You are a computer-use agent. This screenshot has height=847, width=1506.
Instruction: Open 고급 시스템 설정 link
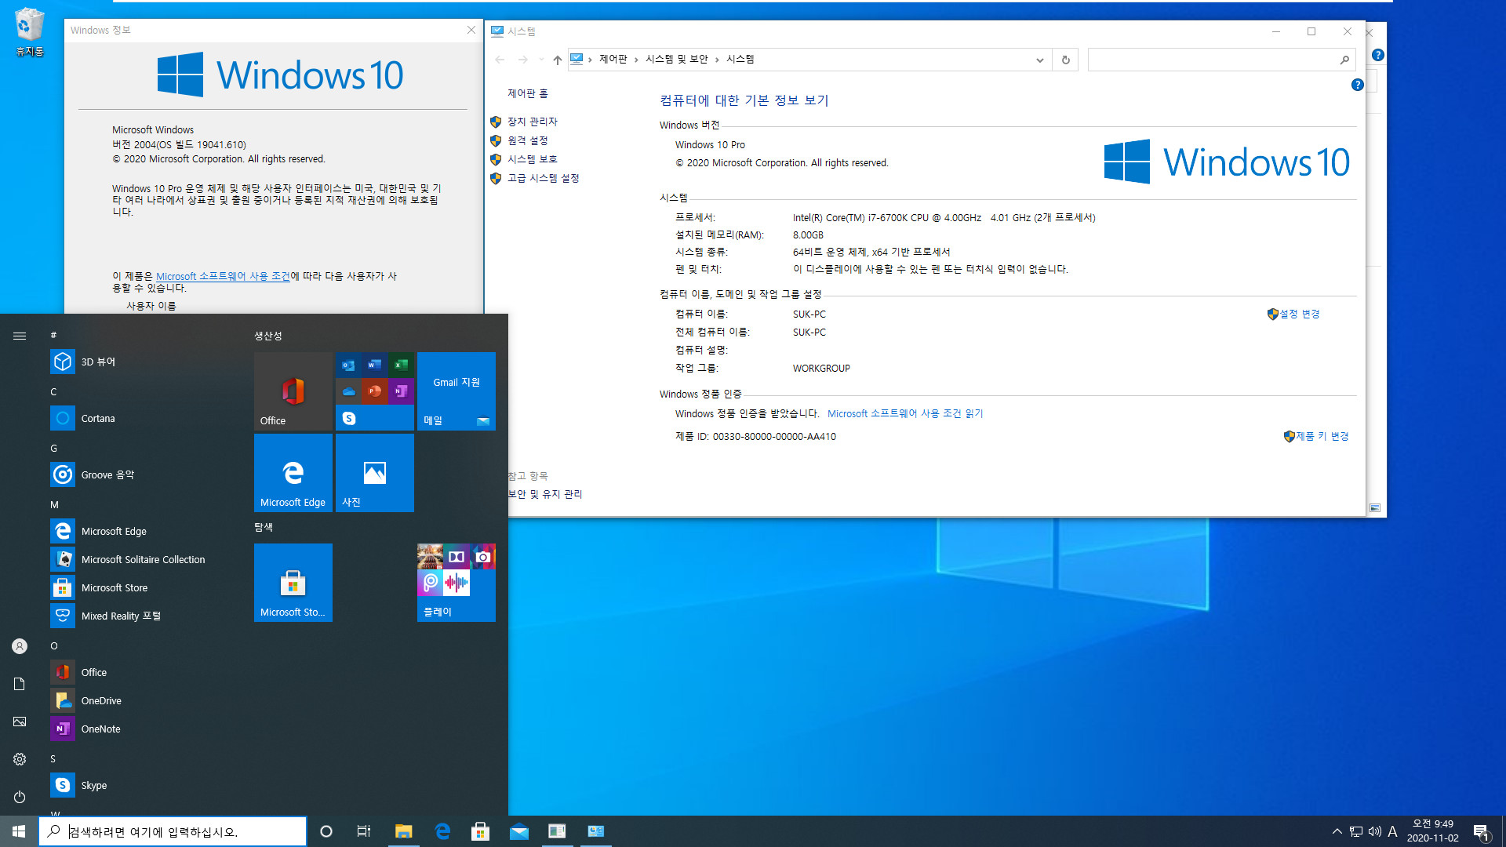click(x=543, y=178)
